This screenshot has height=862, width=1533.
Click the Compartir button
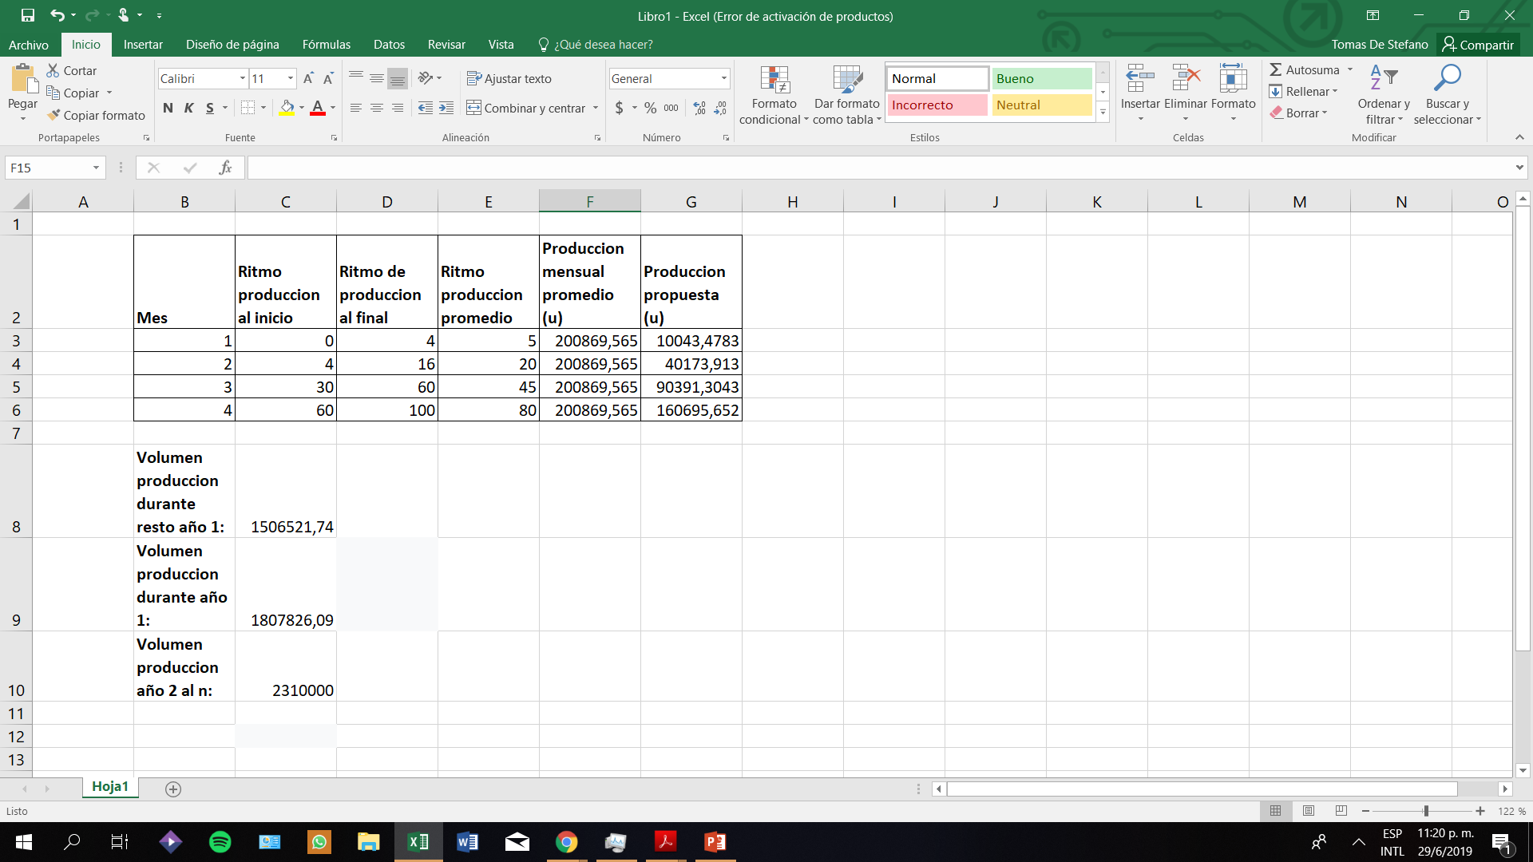coord(1478,45)
